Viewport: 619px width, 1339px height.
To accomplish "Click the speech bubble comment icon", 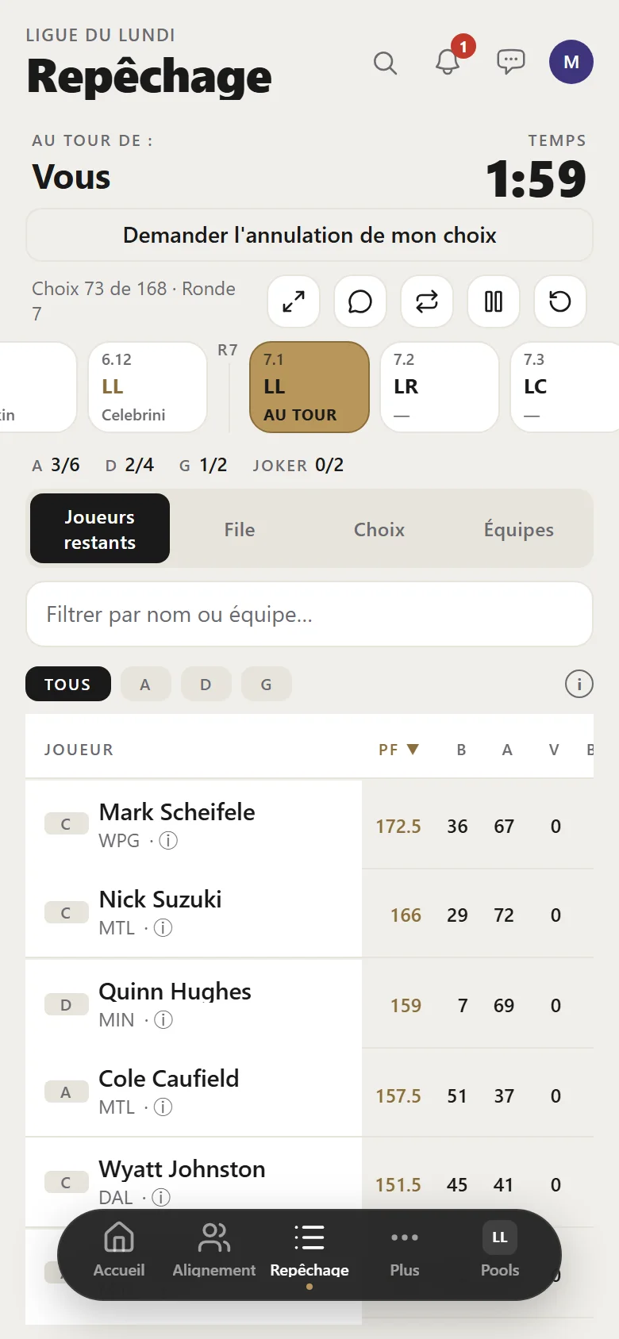I will [x=360, y=301].
